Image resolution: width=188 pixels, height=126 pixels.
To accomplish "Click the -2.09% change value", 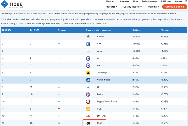I will click(x=164, y=65).
